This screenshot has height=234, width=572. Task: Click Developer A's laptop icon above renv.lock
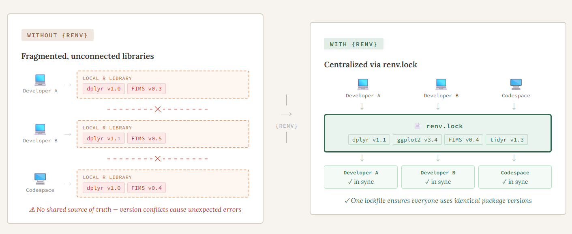pos(363,84)
